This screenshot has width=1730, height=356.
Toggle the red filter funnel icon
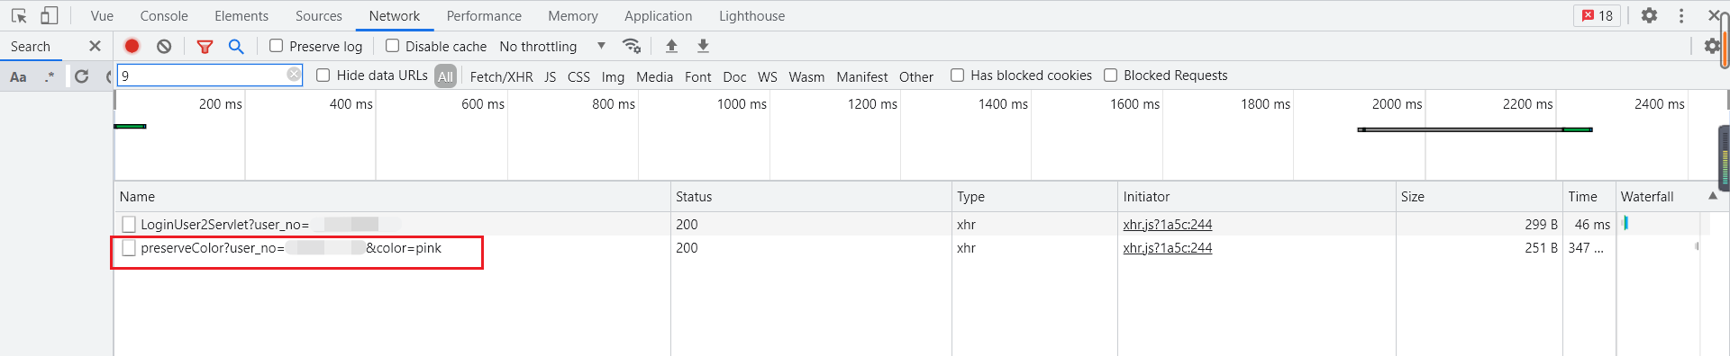pos(205,46)
